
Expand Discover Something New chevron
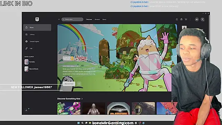pyautogui.click(x=82, y=99)
